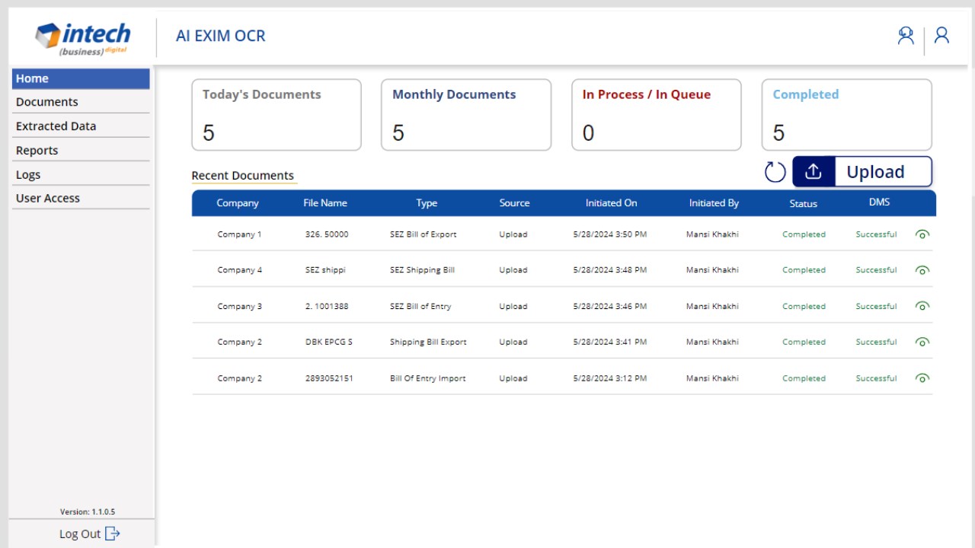
Task: Open the Extracted Data section
Action: click(81, 126)
